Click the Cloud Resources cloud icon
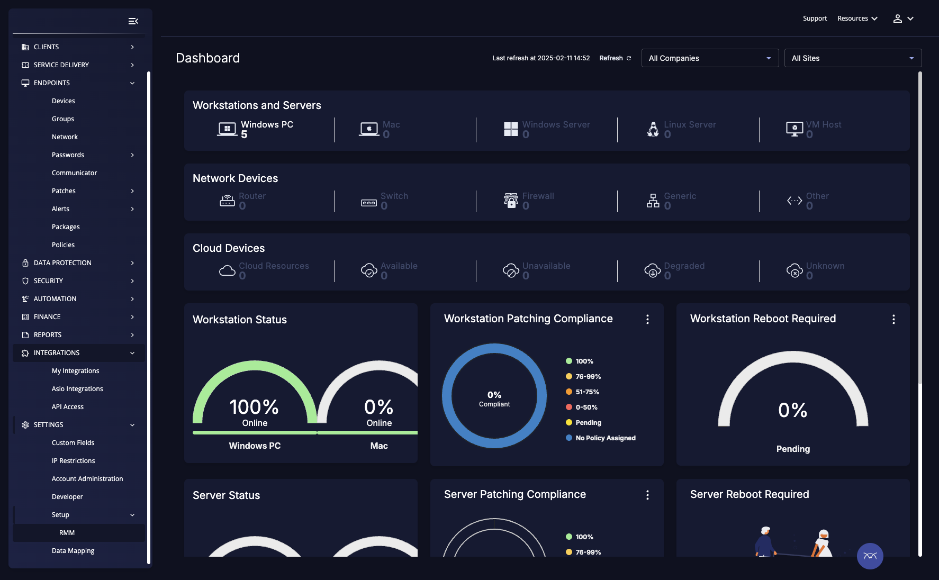 click(x=228, y=271)
